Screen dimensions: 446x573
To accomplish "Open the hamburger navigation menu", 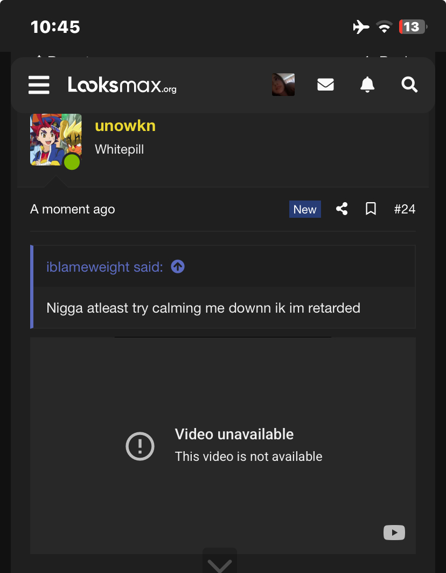I will (x=39, y=85).
